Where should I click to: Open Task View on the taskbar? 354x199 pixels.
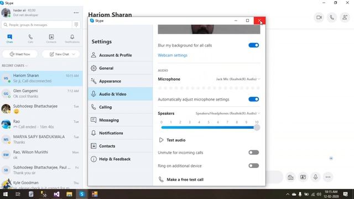point(18,194)
